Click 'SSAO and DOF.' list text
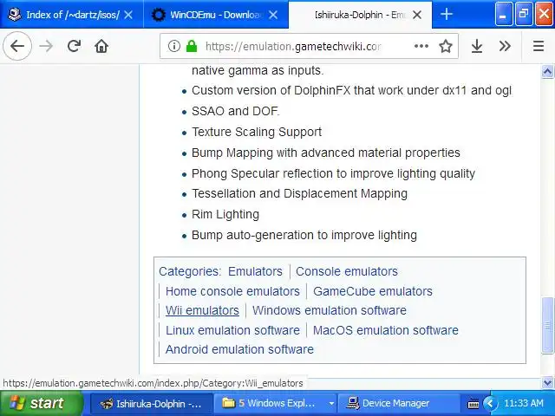This screenshot has width=555, height=416. click(235, 111)
